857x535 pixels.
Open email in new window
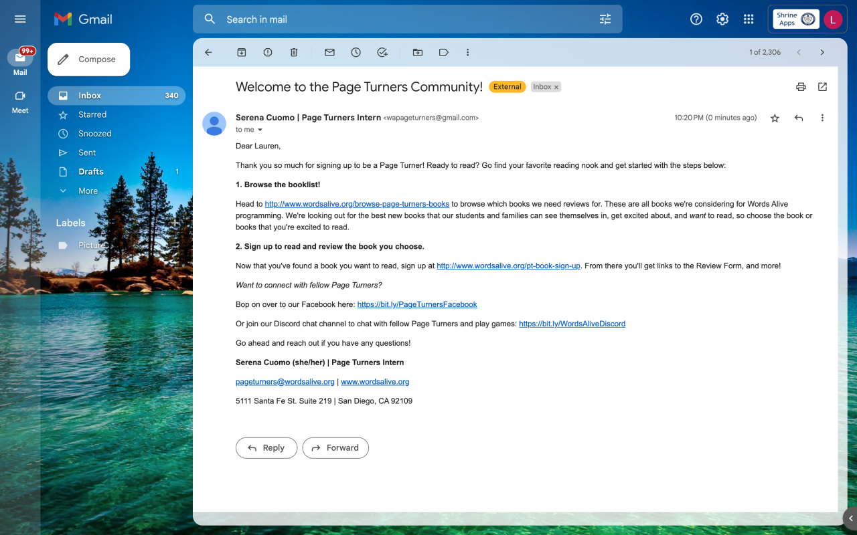point(822,87)
